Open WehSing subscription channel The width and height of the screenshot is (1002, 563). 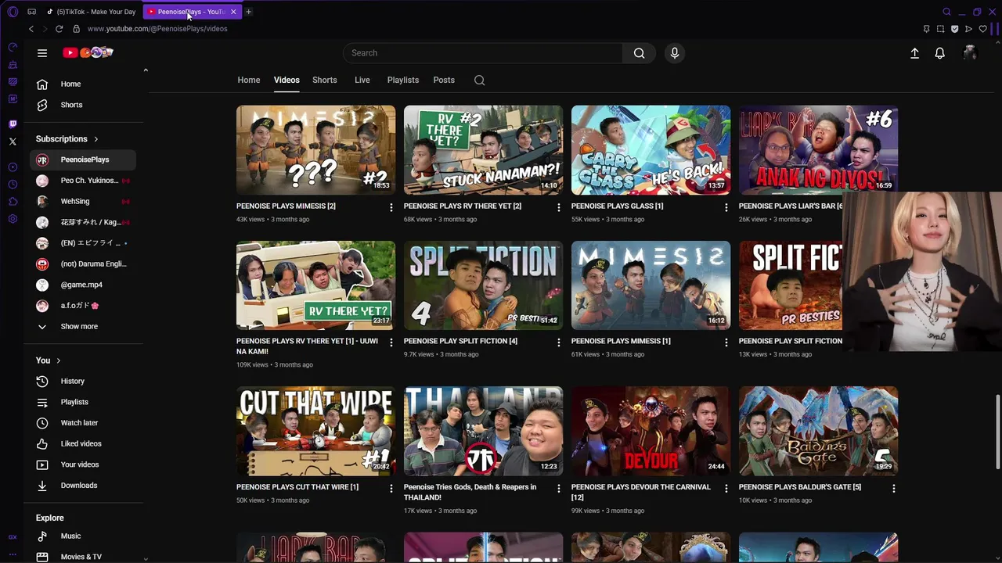coord(83,201)
